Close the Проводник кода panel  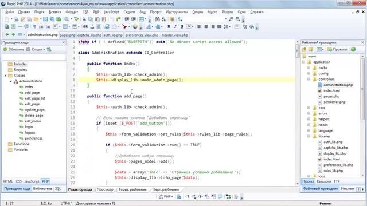coord(64,42)
